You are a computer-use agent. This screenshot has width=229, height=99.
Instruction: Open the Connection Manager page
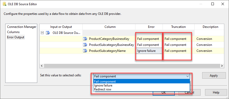(x=22, y=27)
